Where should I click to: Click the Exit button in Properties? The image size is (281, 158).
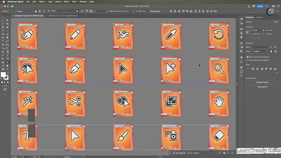pos(276,22)
